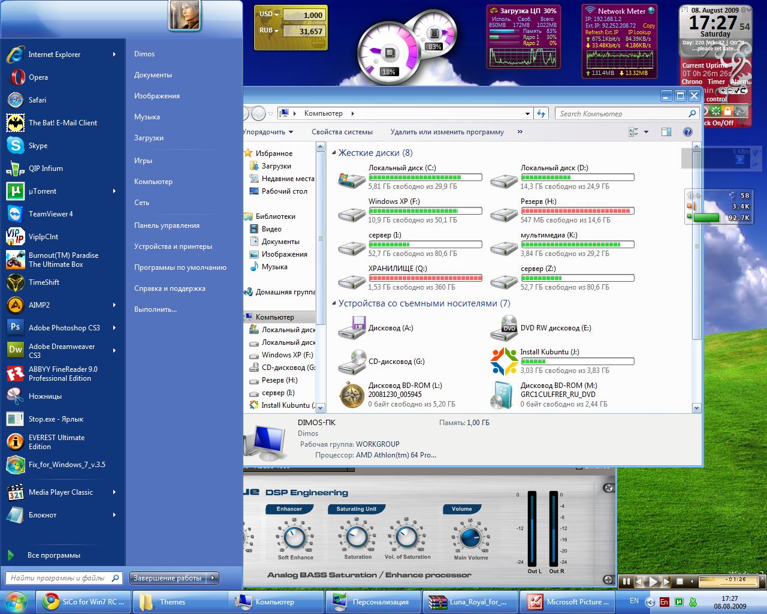Adjust the Soft Enhance knob
This screenshot has width=767, height=614.
pos(294,537)
